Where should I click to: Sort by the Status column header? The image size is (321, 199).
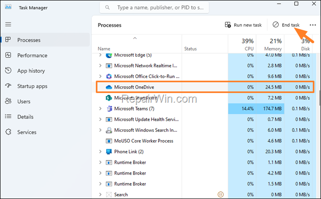tap(205, 44)
